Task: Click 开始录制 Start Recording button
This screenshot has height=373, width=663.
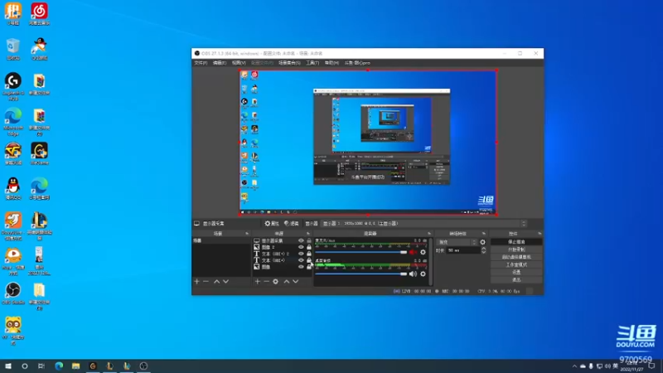Action: tap(516, 249)
